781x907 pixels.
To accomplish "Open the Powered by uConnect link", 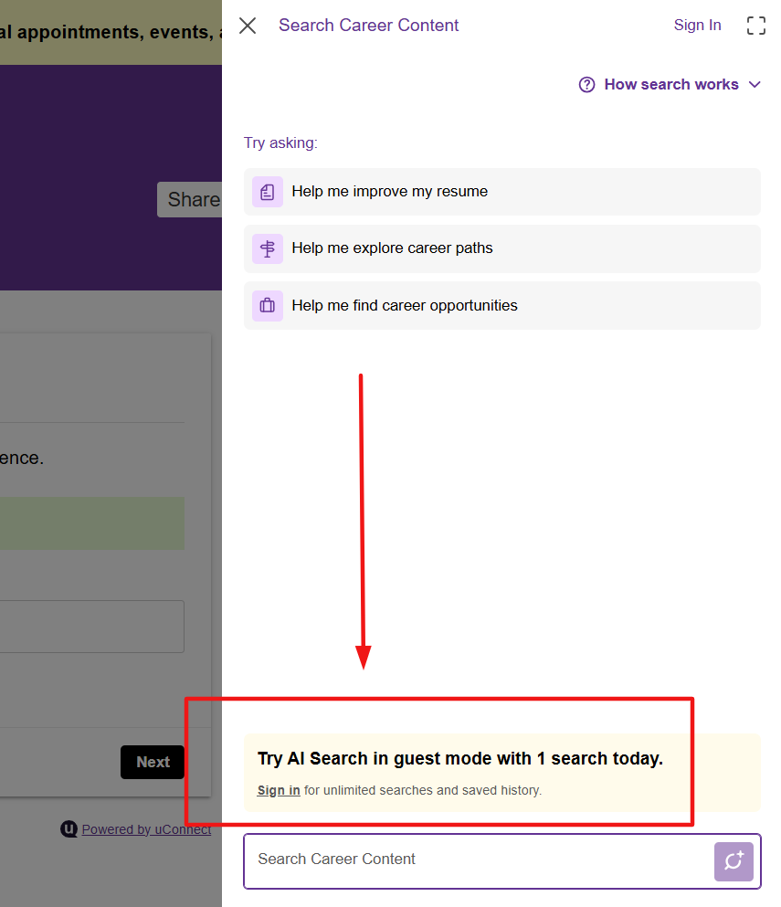I will 146,829.
